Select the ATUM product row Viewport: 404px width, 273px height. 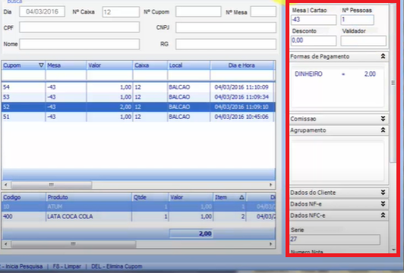(138, 206)
